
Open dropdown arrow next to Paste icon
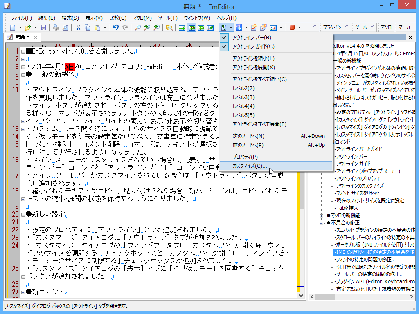click(x=105, y=27)
